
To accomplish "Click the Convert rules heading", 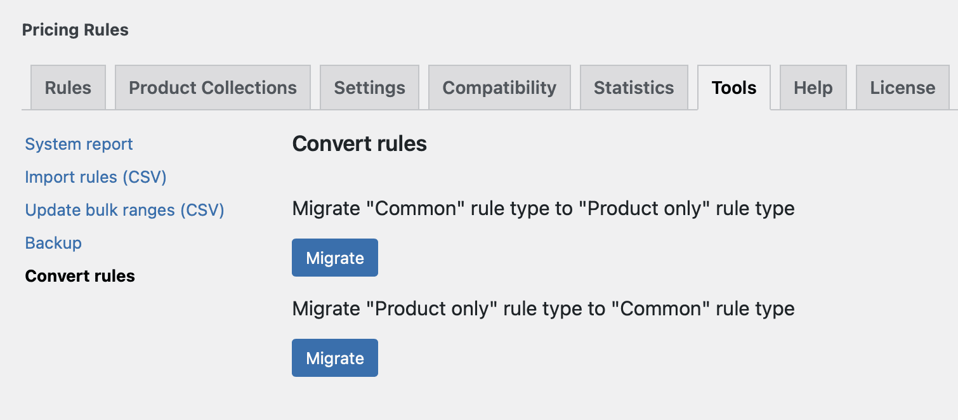I will click(360, 144).
